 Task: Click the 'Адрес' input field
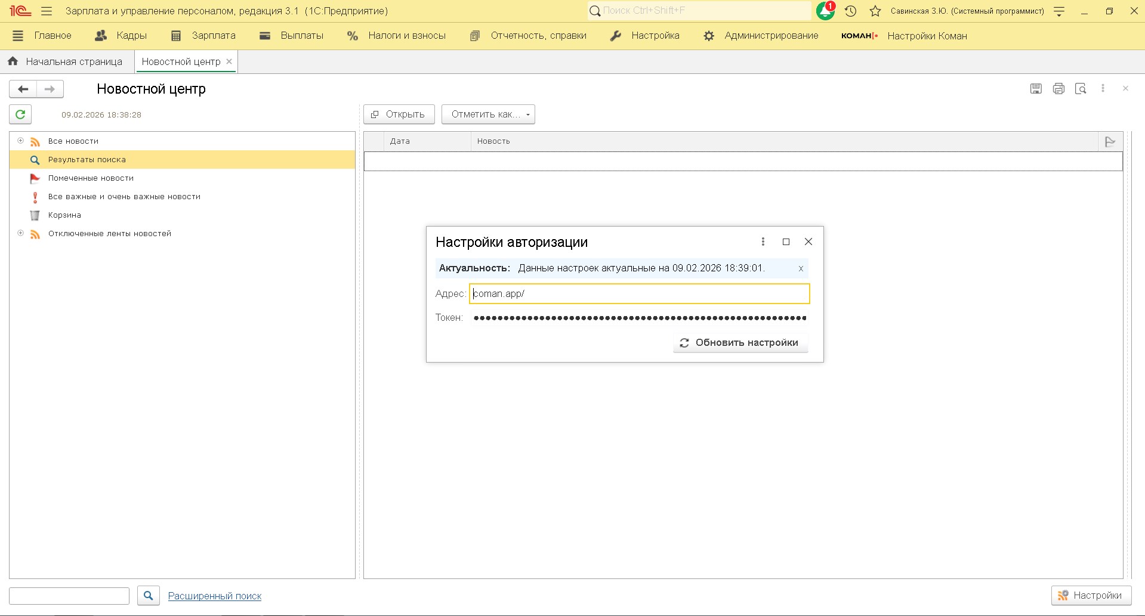pyautogui.click(x=638, y=293)
